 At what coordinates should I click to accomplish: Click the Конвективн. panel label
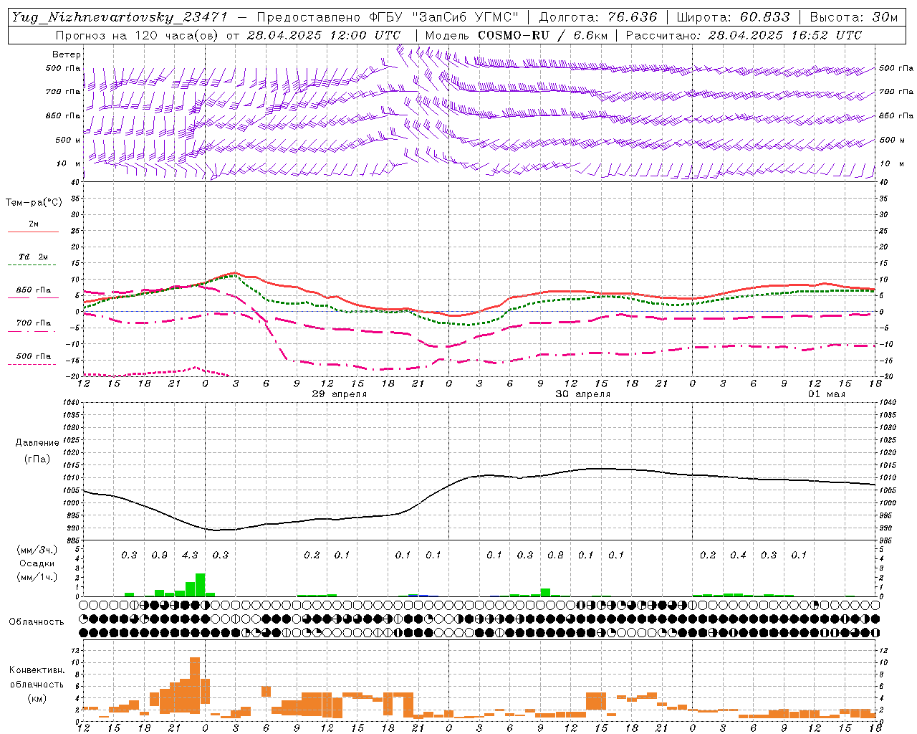37,670
